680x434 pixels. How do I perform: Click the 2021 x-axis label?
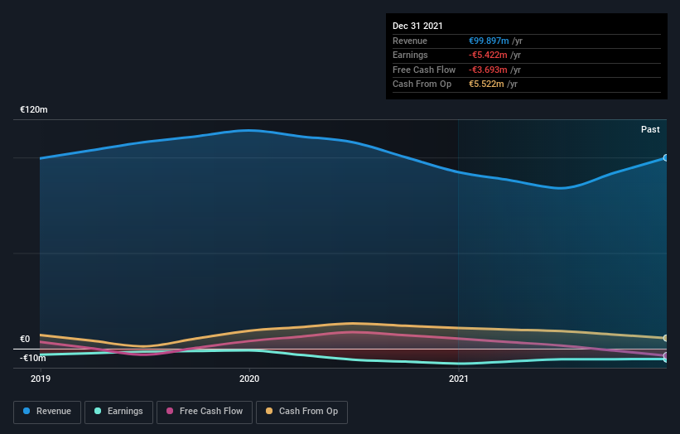458,379
